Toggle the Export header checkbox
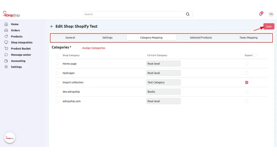The width and height of the screenshot is (277, 156). (x=255, y=55)
